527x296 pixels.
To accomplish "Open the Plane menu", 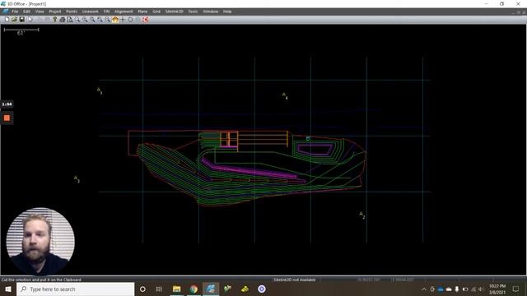I will pyautogui.click(x=142, y=12).
